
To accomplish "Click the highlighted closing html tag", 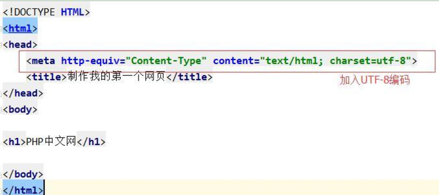I will coord(23,190).
